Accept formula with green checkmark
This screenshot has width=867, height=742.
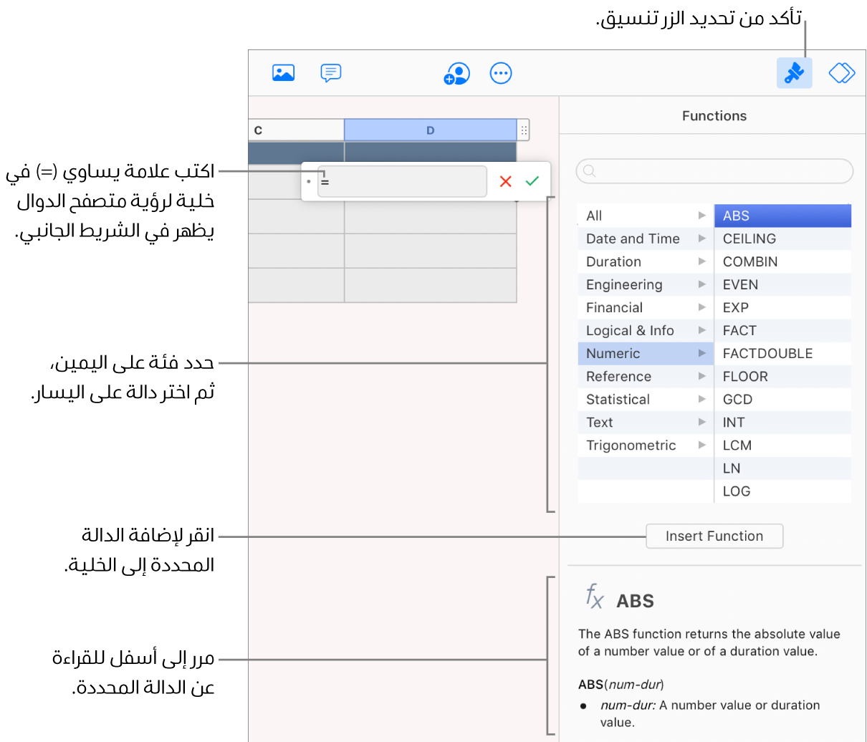[532, 181]
